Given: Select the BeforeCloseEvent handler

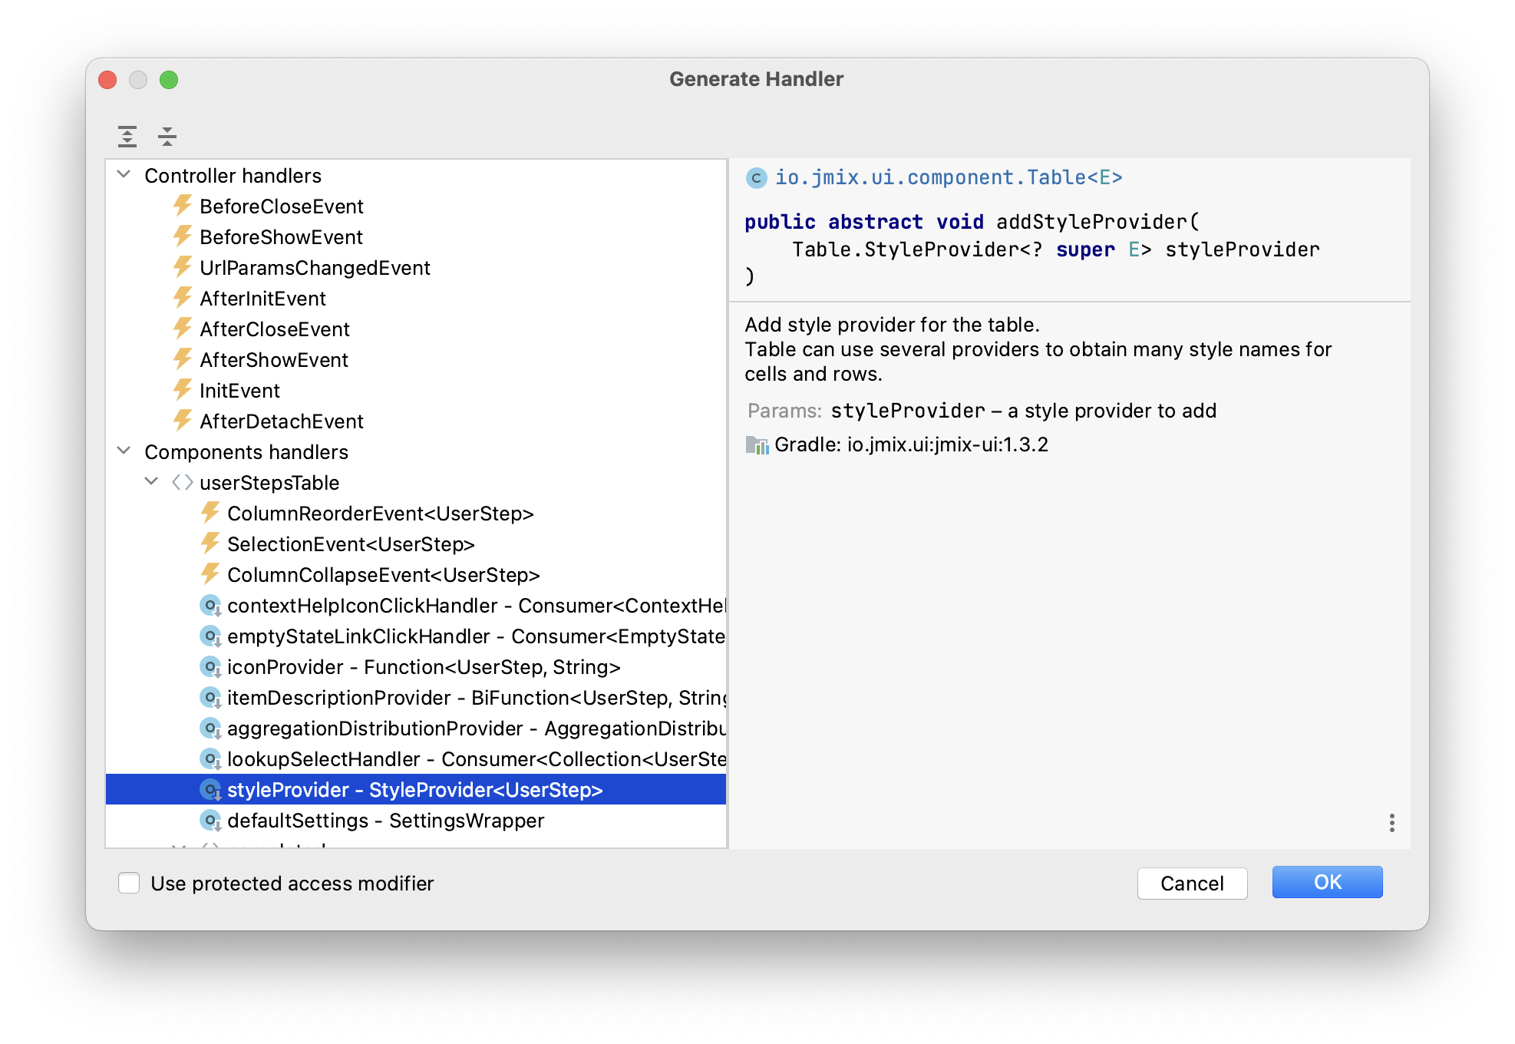Looking at the screenshot, I should click(416, 206).
